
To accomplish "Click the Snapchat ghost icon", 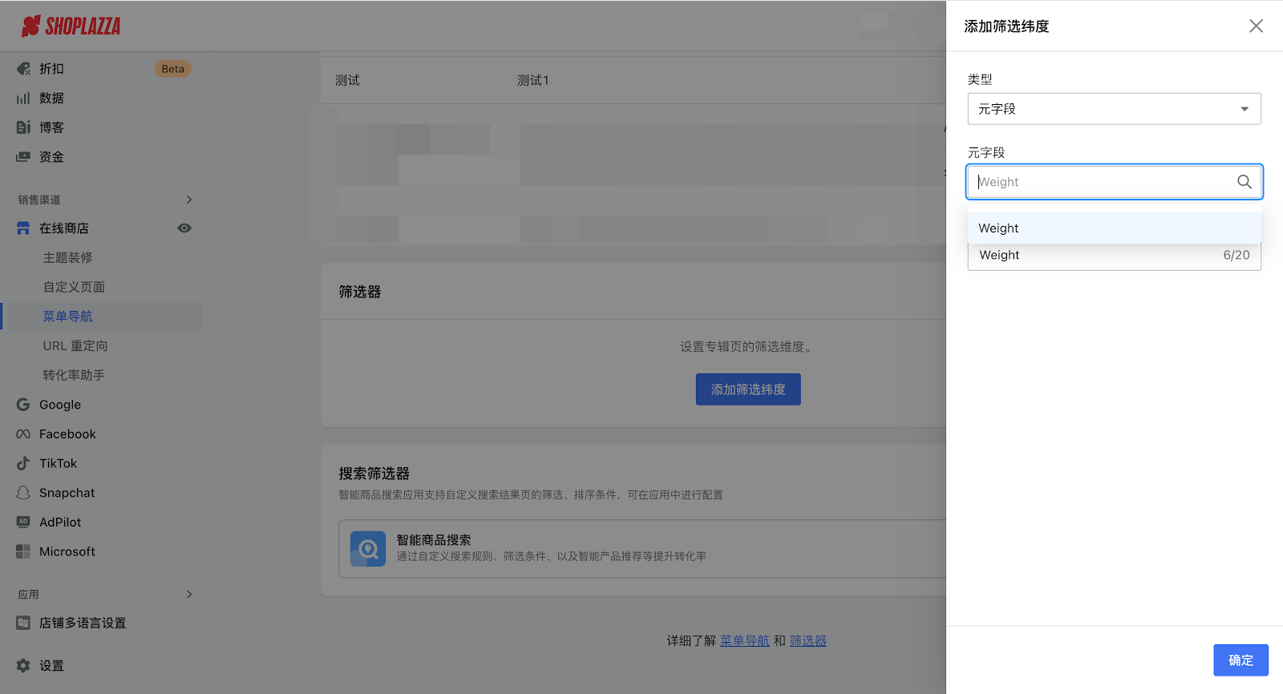I will 23,493.
